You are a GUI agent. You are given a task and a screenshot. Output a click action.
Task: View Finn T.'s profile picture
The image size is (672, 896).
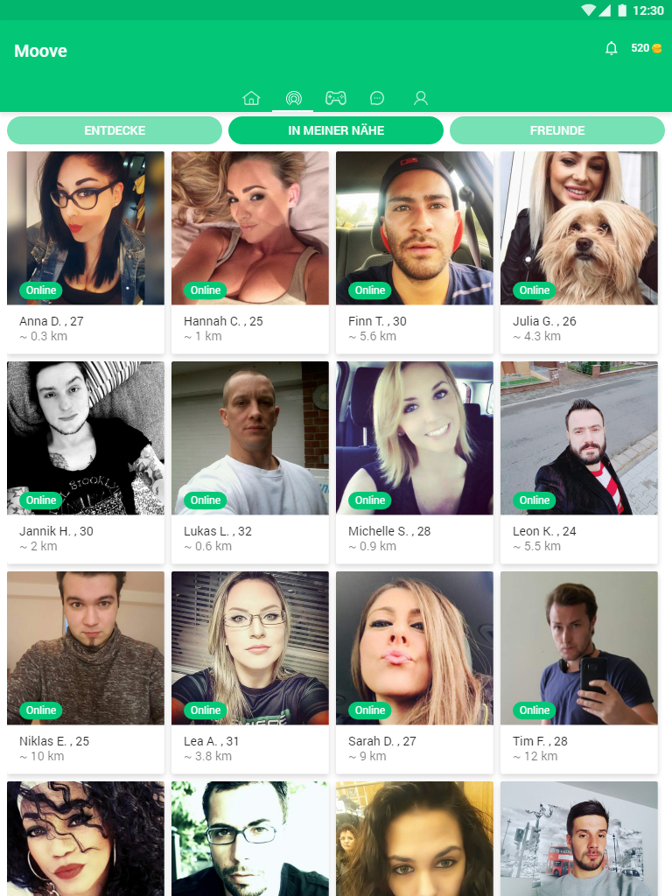tap(415, 228)
